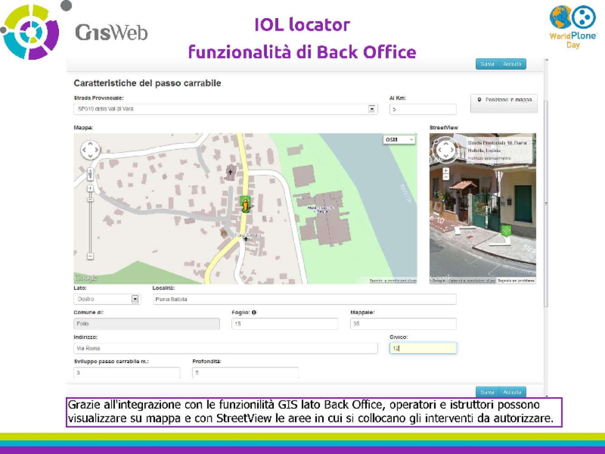Click the orange pegman marker on map

[245, 205]
